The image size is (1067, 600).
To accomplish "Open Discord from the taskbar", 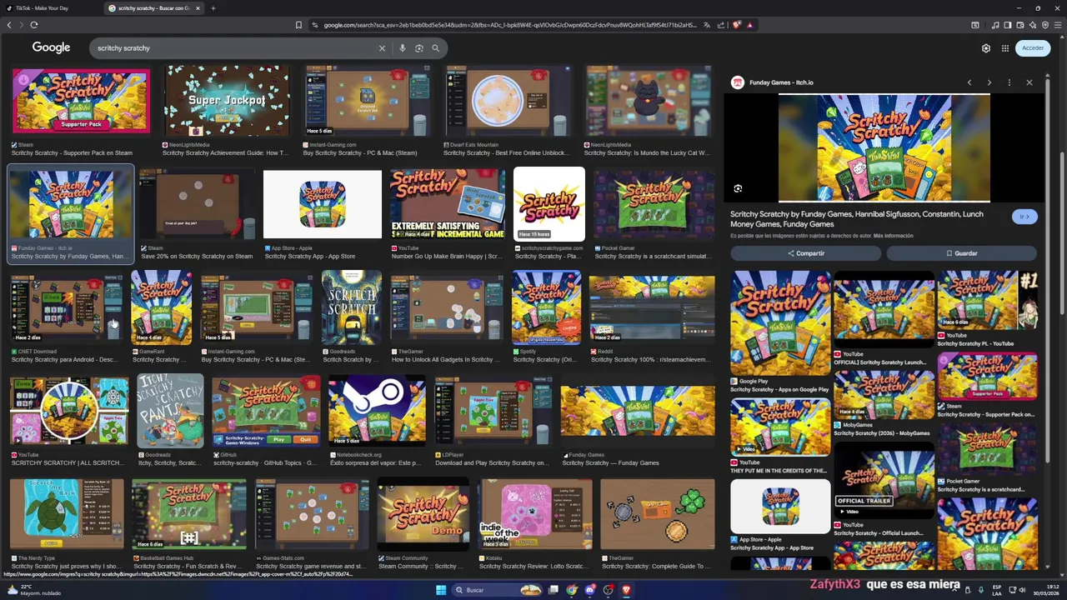I will click(589, 590).
